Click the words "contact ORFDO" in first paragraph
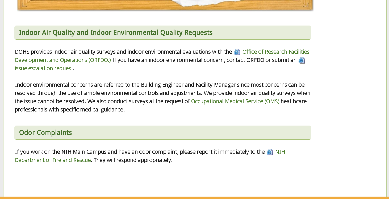Viewport: 389px width, 199px height. [245, 60]
